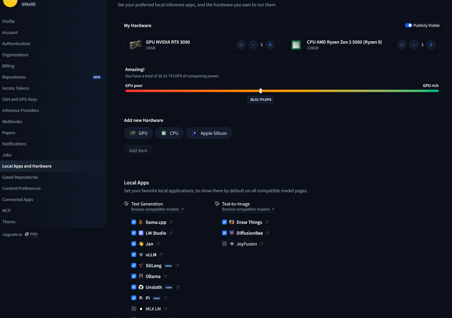Open the Account settings page

tap(53, 32)
